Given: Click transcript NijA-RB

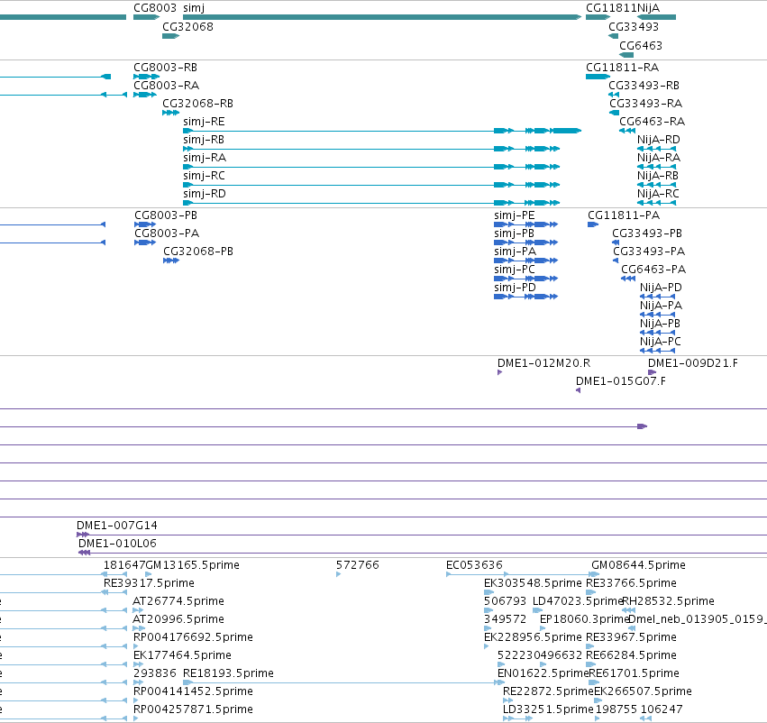Looking at the screenshot, I should pos(657,176).
